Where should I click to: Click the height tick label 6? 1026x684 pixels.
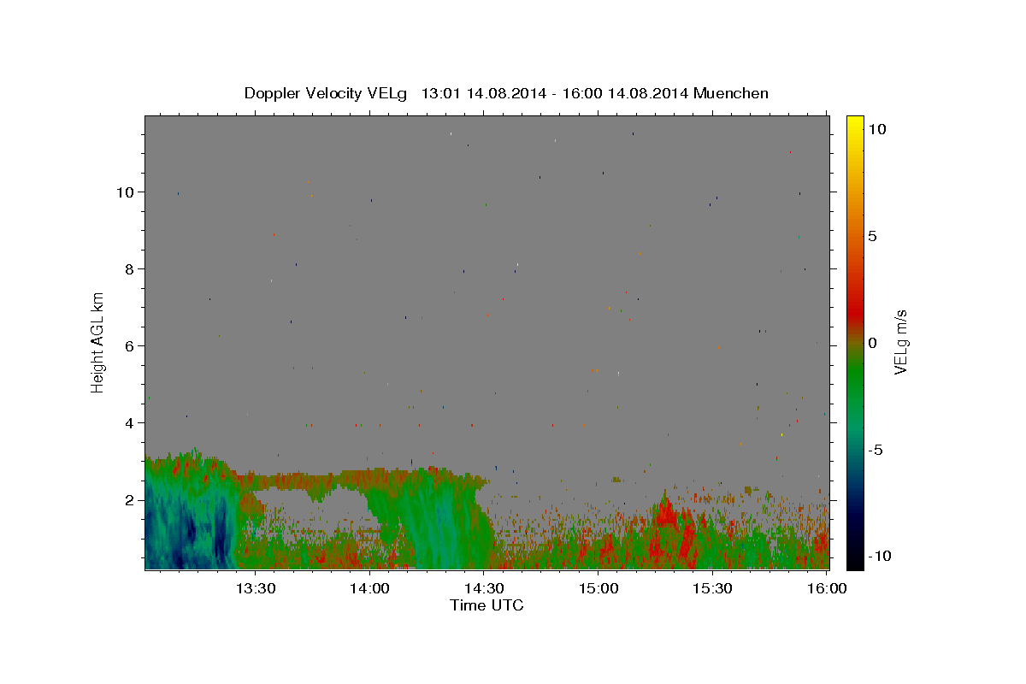(130, 346)
